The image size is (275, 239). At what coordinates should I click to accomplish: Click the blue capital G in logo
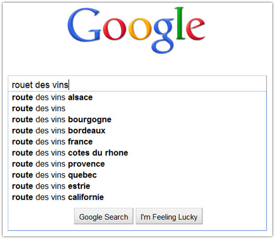click(x=84, y=25)
